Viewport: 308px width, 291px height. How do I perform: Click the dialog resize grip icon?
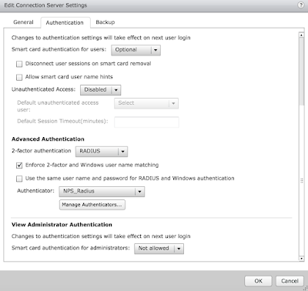(x=305, y=289)
